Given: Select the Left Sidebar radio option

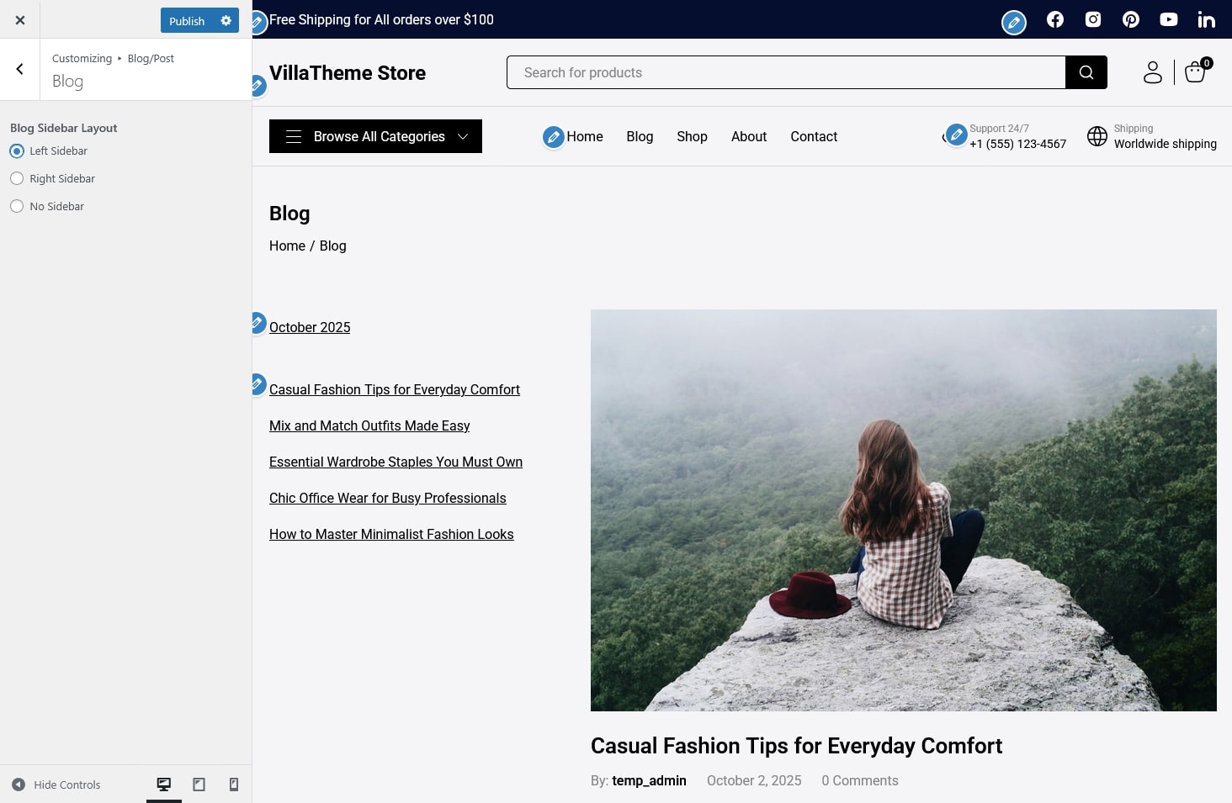Looking at the screenshot, I should pos(17,151).
